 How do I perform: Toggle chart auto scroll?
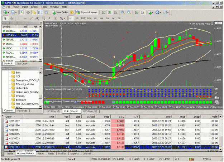click(x=137, y=13)
